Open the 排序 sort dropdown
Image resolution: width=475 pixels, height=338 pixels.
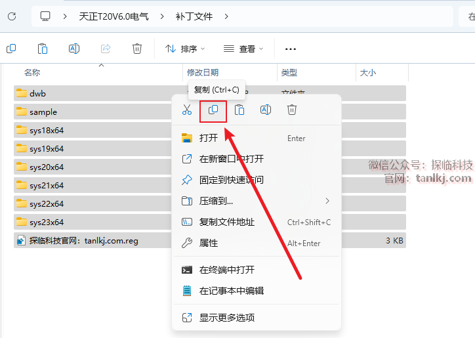(x=185, y=49)
